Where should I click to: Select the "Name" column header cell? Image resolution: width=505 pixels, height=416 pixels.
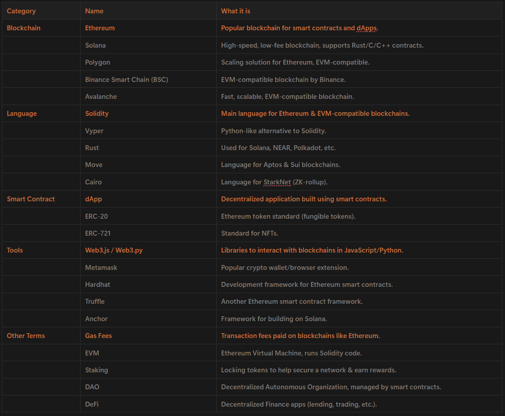pyautogui.click(x=94, y=11)
